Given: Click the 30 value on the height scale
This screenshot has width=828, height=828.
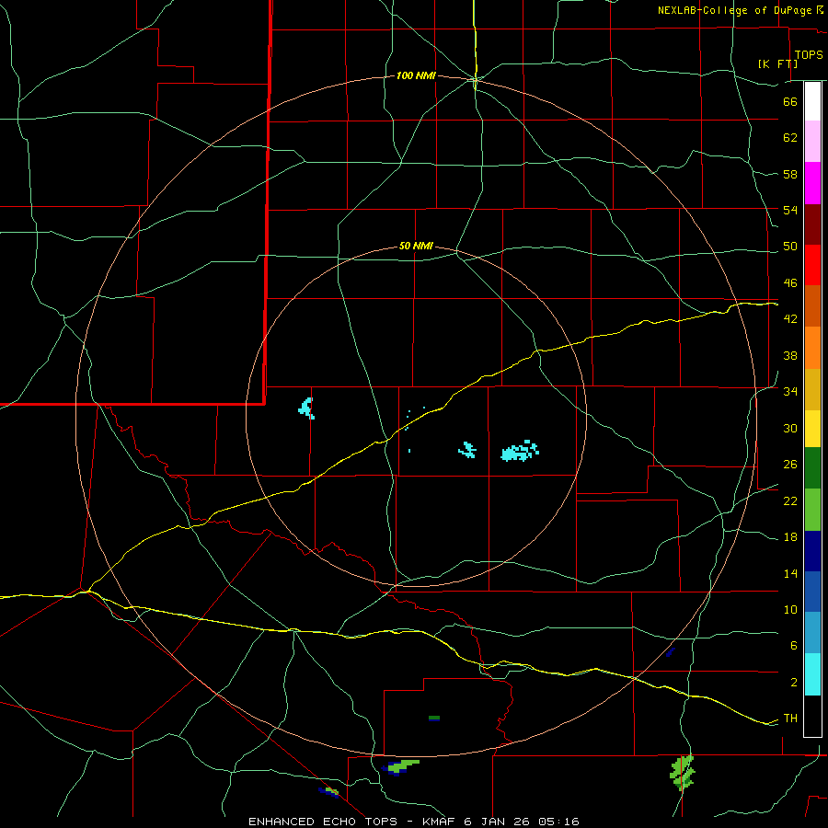Looking at the screenshot, I should (x=789, y=429).
